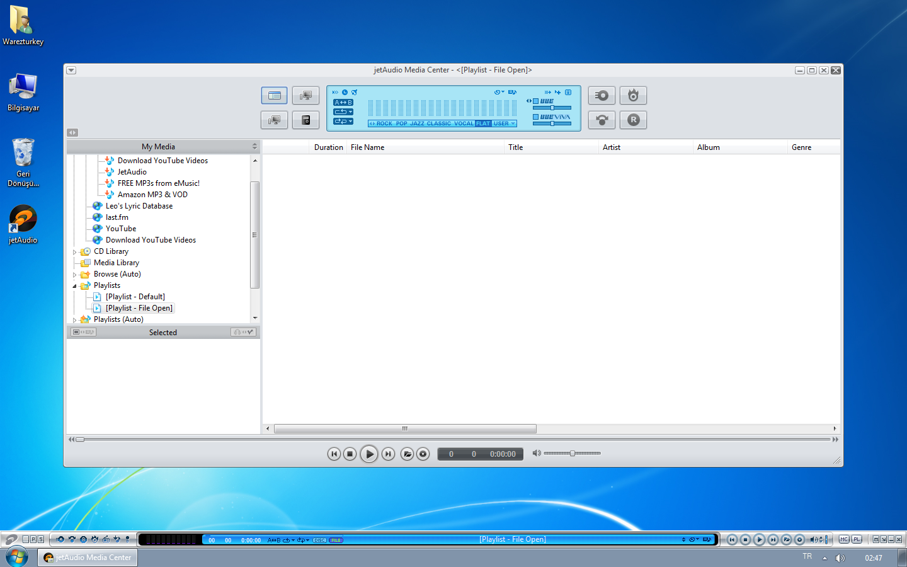
Task: Click the clock timer icon in the display
Action: (x=345, y=93)
